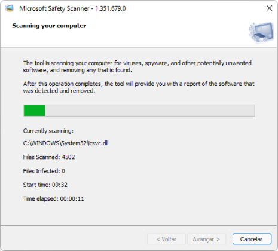
Task: Click the Files Infected: 0 counter
Action: [x=44, y=171]
